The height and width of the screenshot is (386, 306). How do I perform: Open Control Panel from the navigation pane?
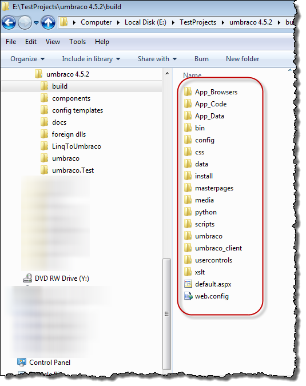coord(43,363)
